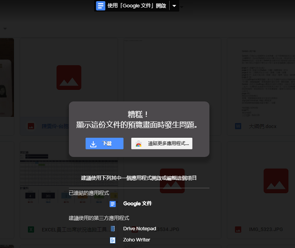Open the 陳雯伶-台胞 image thumbnail
The image size is (295, 248).
[x=69, y=78]
